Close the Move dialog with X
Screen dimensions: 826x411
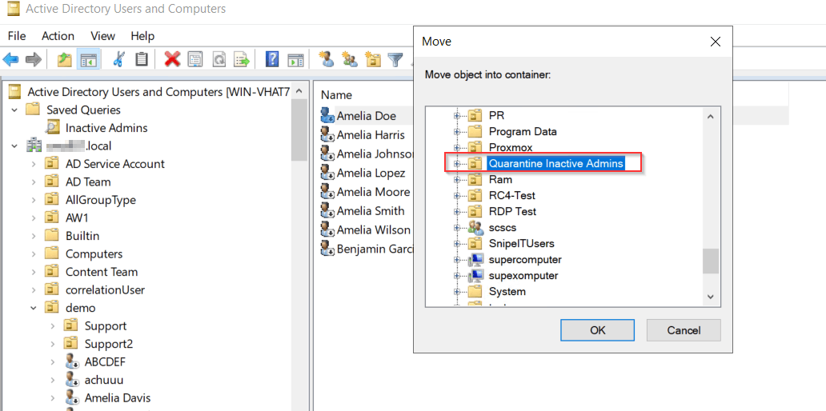tap(715, 42)
